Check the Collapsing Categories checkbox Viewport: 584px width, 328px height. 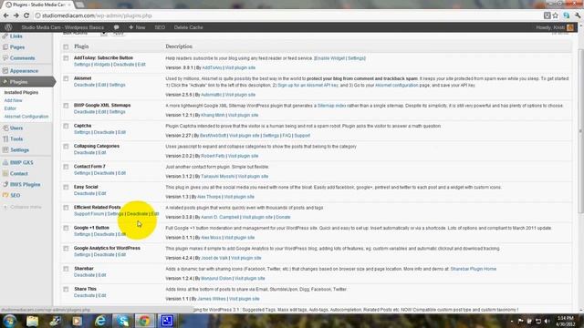click(66, 147)
